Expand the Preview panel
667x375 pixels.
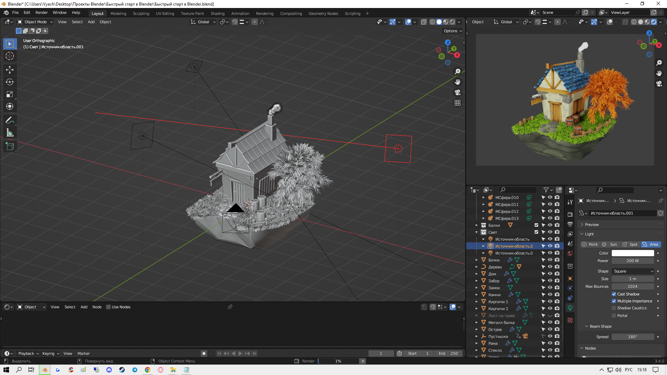pos(592,225)
